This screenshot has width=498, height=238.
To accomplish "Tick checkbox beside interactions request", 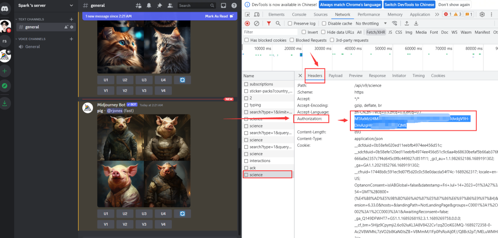I will (x=246, y=161).
